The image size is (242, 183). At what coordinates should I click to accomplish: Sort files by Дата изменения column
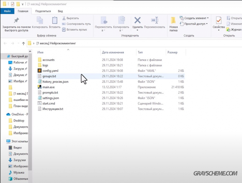(x=113, y=52)
